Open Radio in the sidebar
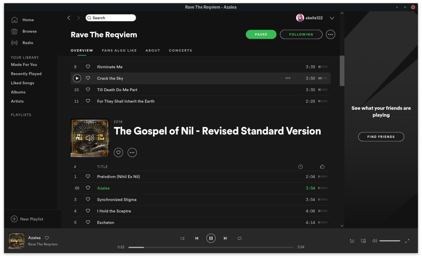The image size is (422, 258). pos(22,43)
